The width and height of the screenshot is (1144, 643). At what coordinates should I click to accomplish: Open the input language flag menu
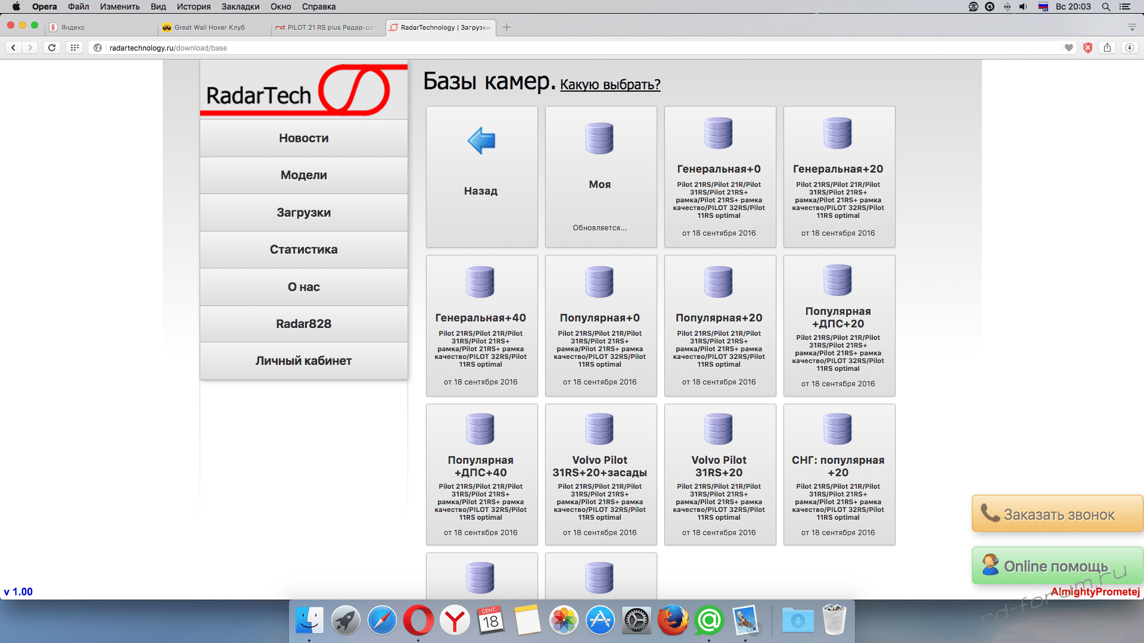click(x=1043, y=7)
